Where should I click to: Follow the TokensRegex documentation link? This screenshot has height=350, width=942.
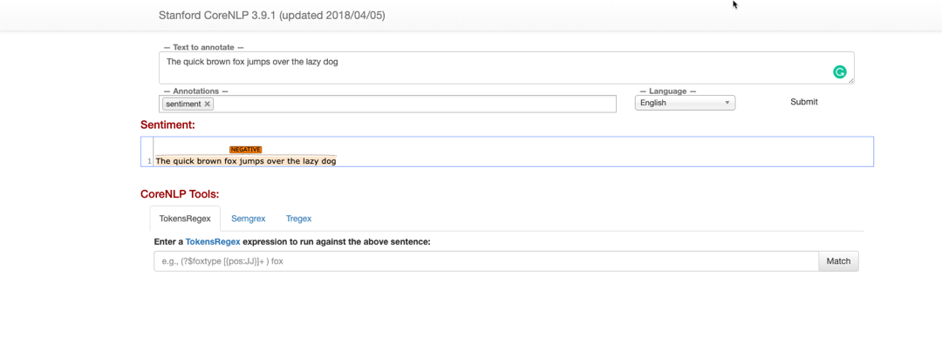(213, 242)
